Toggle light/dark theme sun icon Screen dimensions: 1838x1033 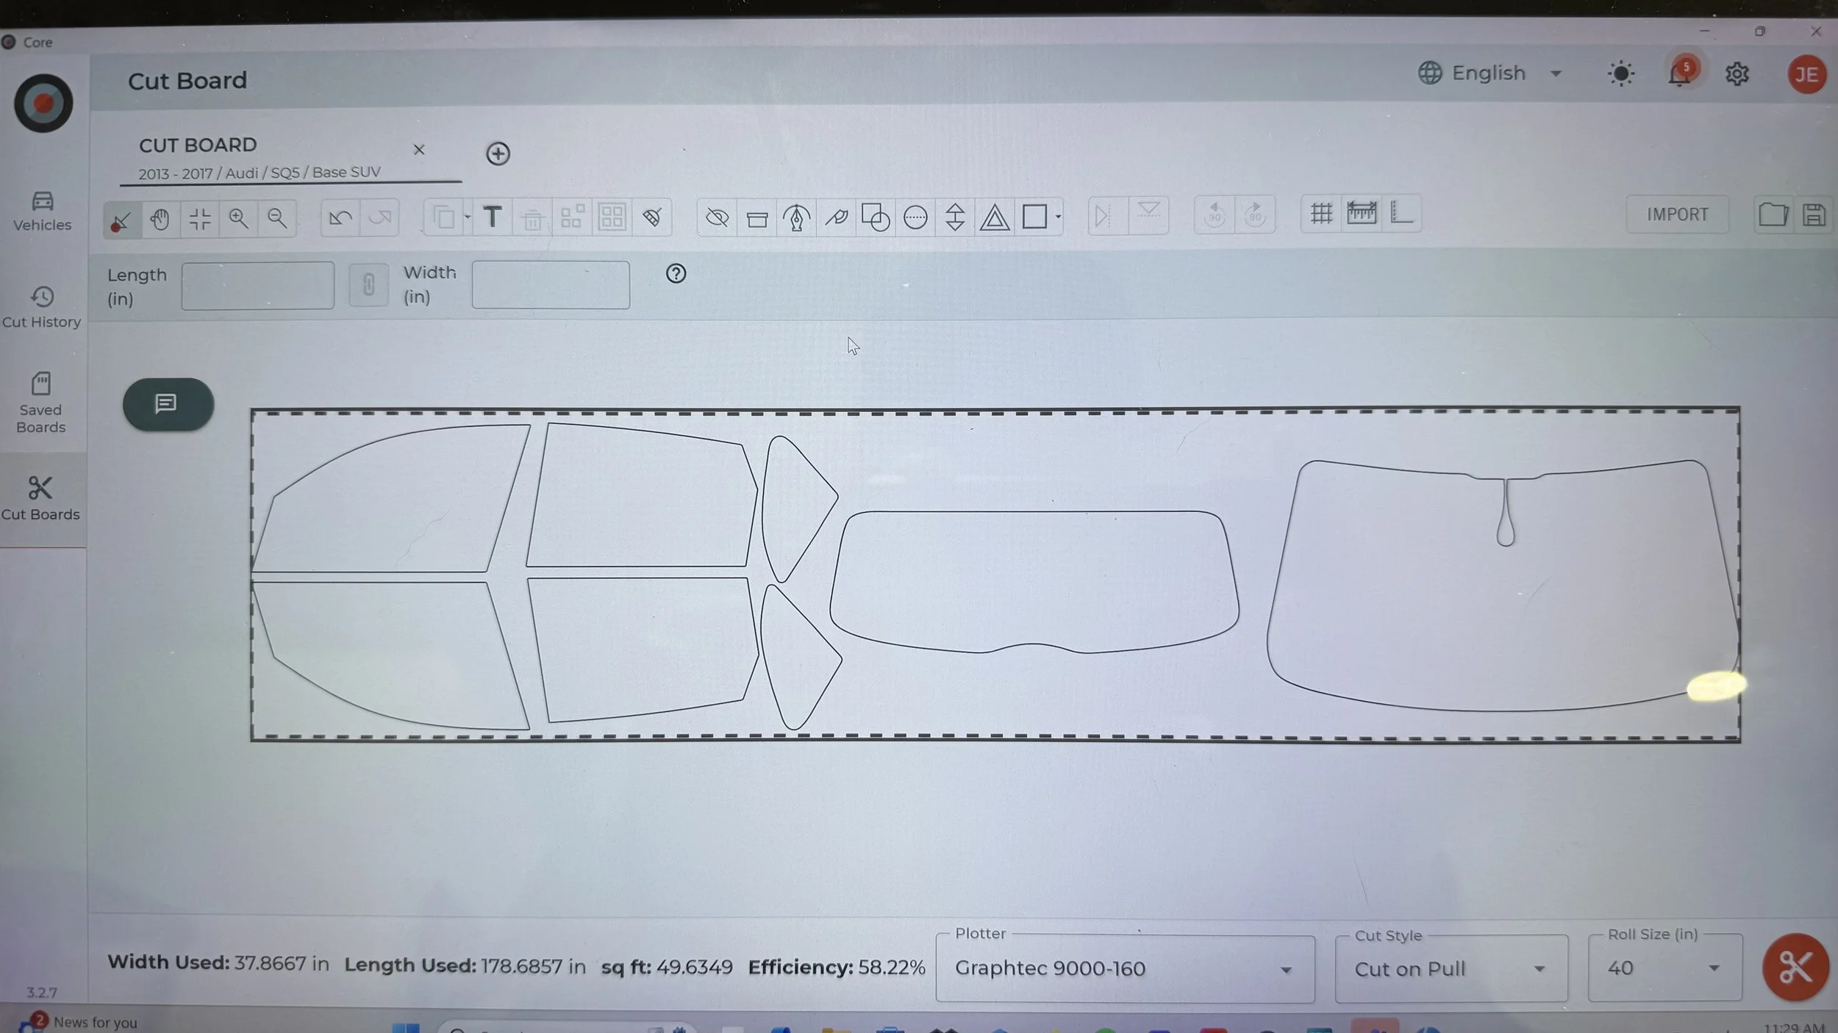coord(1620,73)
